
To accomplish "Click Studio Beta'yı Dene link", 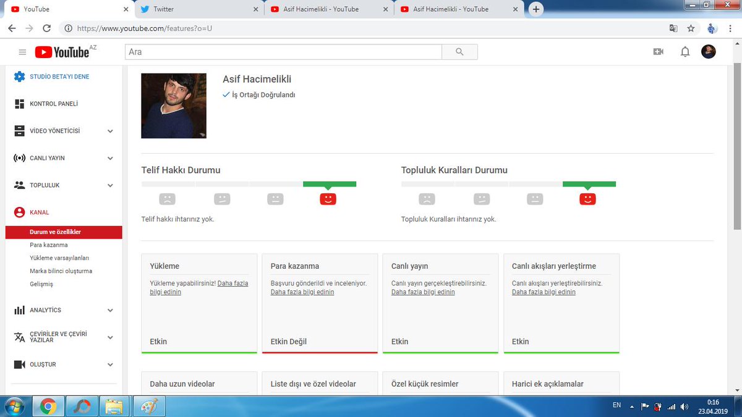I will 59,77.
